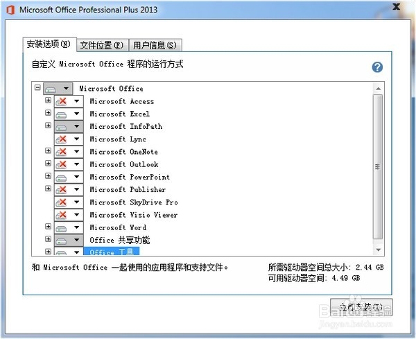416x339 pixels.
Task: Open install state dropdown for Microsoft OneNote
Action: pos(69,152)
